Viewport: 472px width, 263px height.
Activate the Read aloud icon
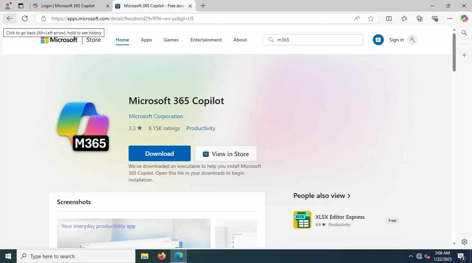coord(357,18)
